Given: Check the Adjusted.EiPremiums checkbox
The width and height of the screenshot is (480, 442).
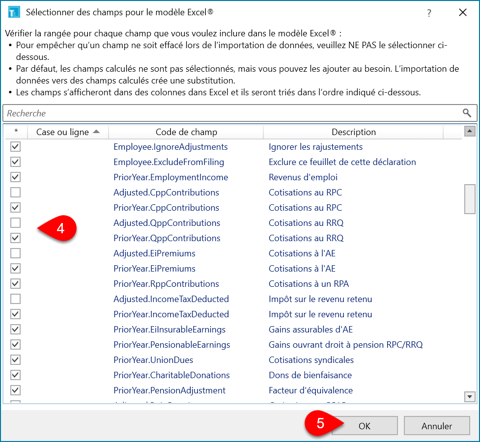Looking at the screenshot, I should point(15,253).
